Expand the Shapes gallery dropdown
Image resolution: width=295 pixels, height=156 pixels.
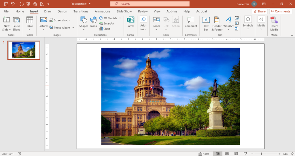(84, 29)
